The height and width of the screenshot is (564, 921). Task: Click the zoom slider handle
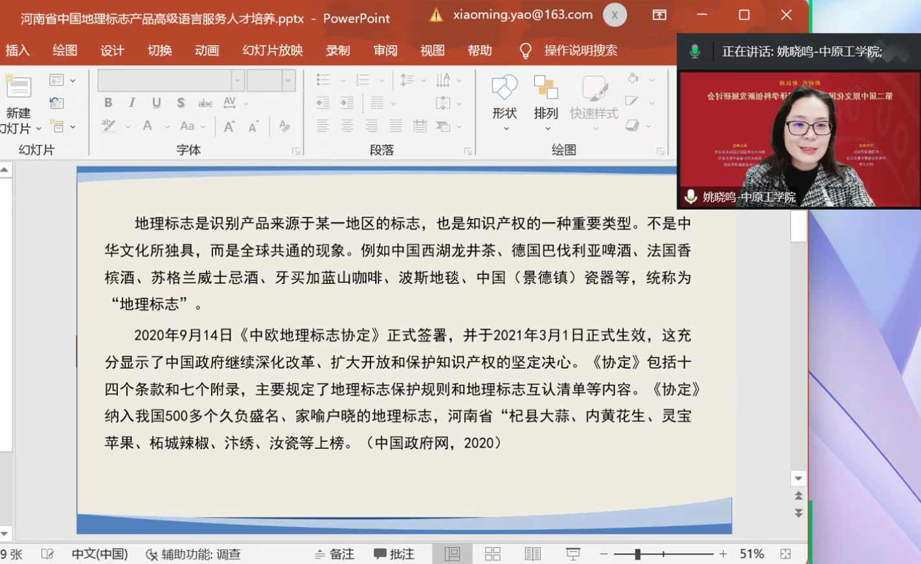click(638, 554)
